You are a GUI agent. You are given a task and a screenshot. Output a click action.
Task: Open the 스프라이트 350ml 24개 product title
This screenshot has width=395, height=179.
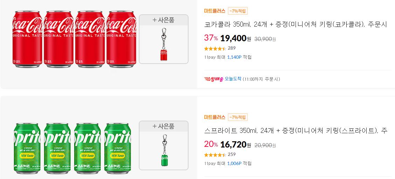[296, 131]
